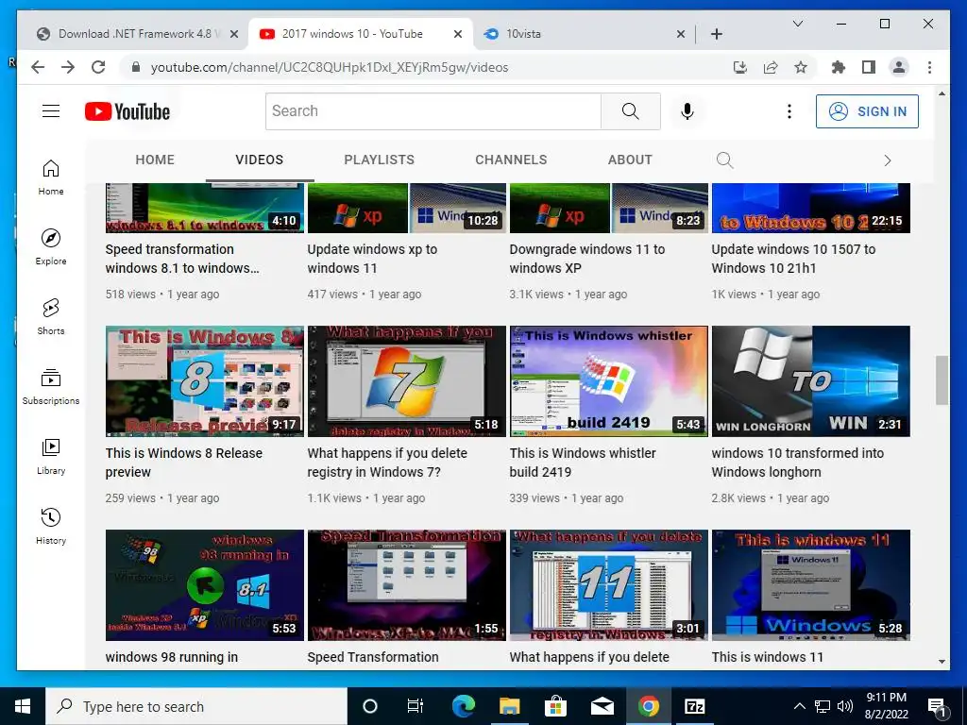The height and width of the screenshot is (725, 967).
Task: Open Microsoft Edge from the taskbar
Action: click(463, 706)
